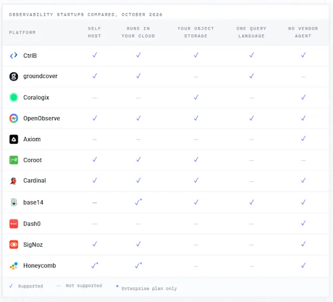Click groundcover's One Query Language checkmark
The image size is (333, 302).
[252, 76]
